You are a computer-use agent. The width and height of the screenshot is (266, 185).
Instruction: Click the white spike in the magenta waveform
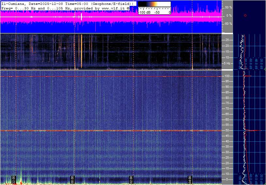click(x=81, y=17)
